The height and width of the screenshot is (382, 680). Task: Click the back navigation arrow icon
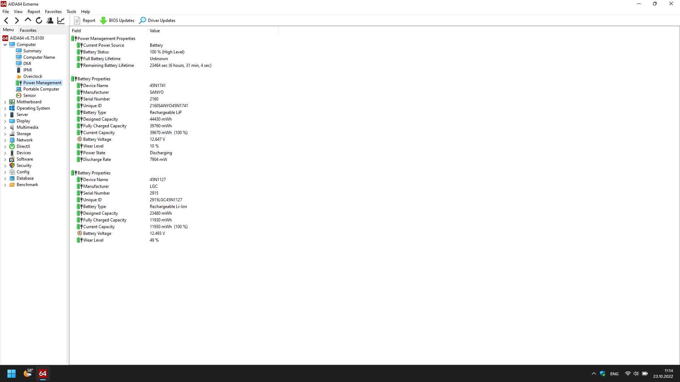pos(6,20)
